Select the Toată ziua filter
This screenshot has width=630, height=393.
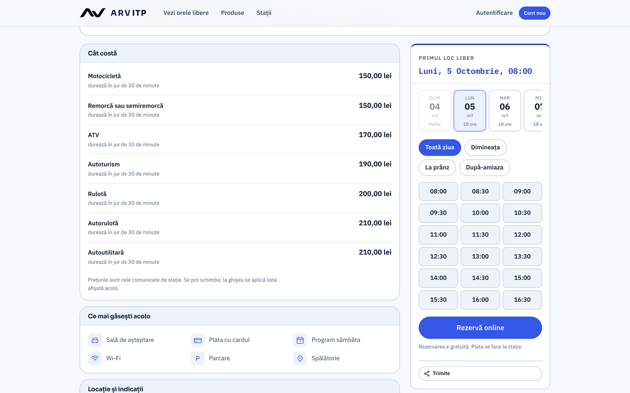pyautogui.click(x=440, y=147)
